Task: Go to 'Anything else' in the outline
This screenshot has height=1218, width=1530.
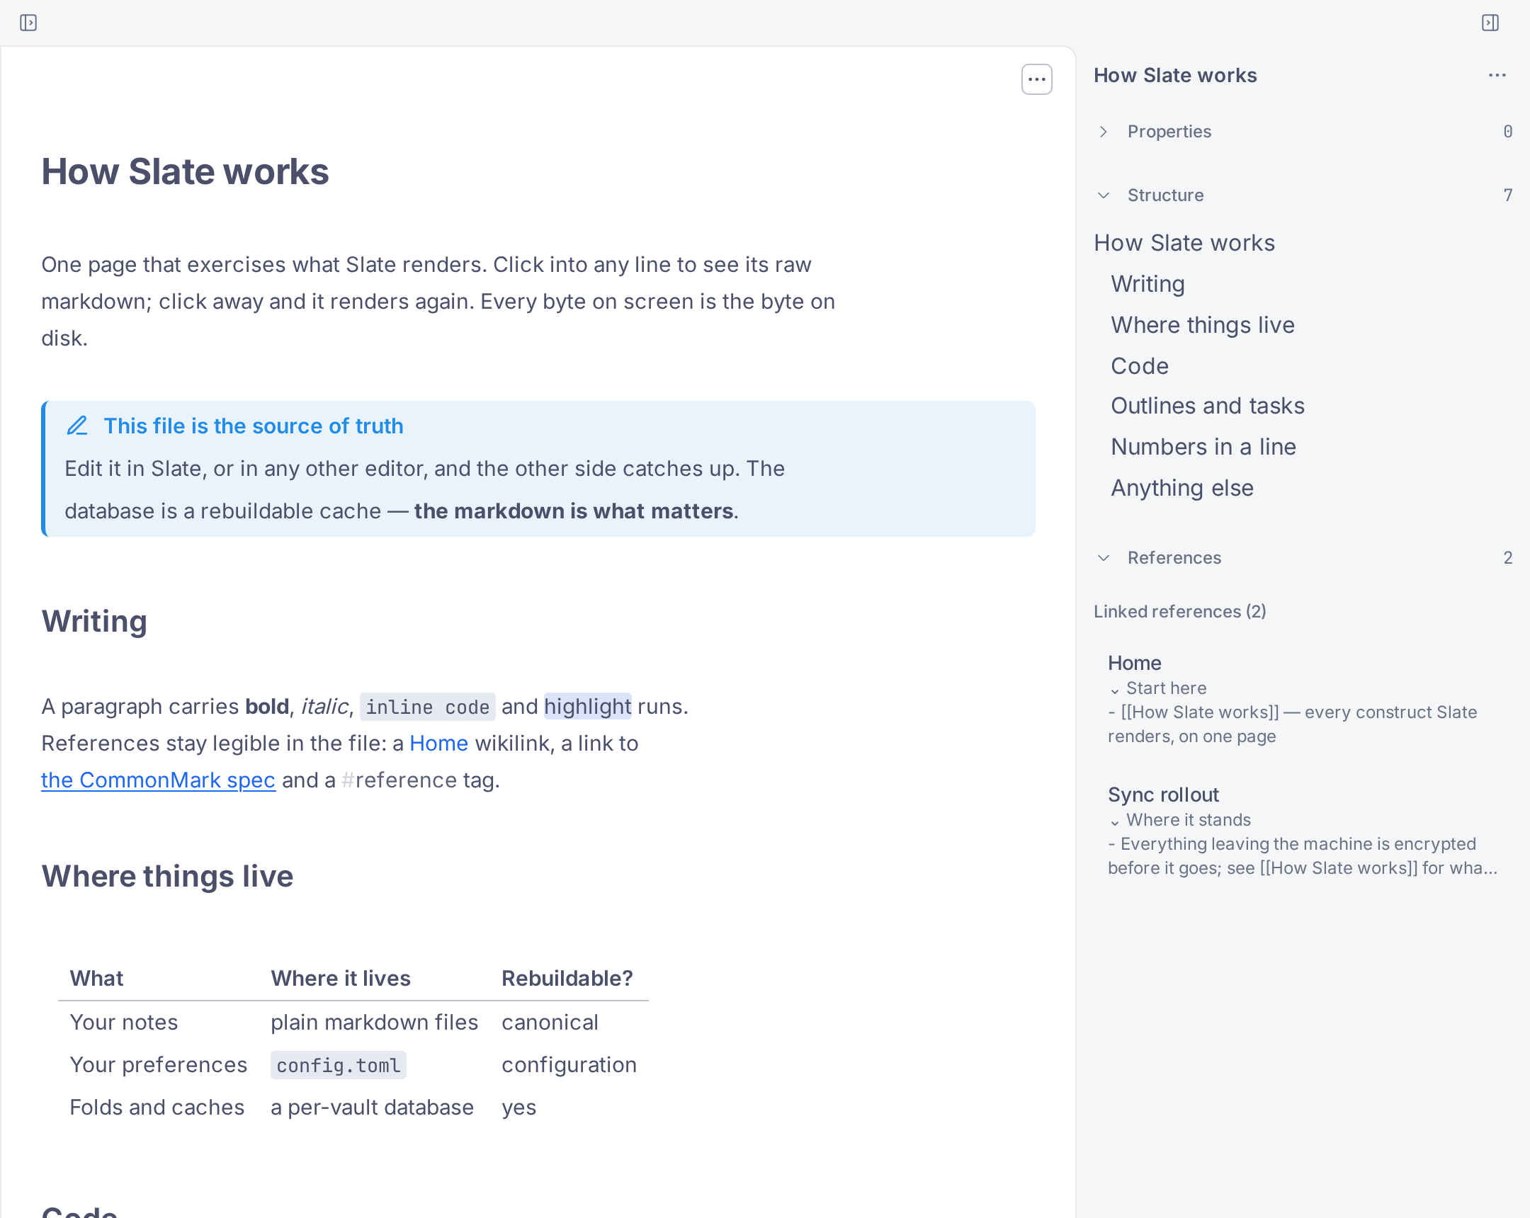Action: tap(1181, 488)
